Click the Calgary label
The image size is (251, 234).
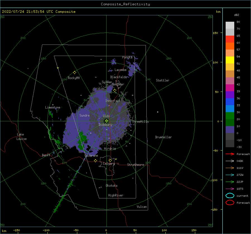(x=109, y=164)
